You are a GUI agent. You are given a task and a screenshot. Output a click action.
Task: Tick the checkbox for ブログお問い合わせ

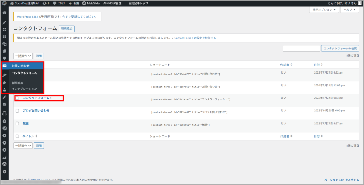tap(17, 111)
